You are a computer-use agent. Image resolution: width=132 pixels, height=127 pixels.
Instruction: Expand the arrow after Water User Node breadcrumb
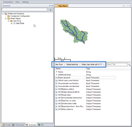click(x=104, y=65)
